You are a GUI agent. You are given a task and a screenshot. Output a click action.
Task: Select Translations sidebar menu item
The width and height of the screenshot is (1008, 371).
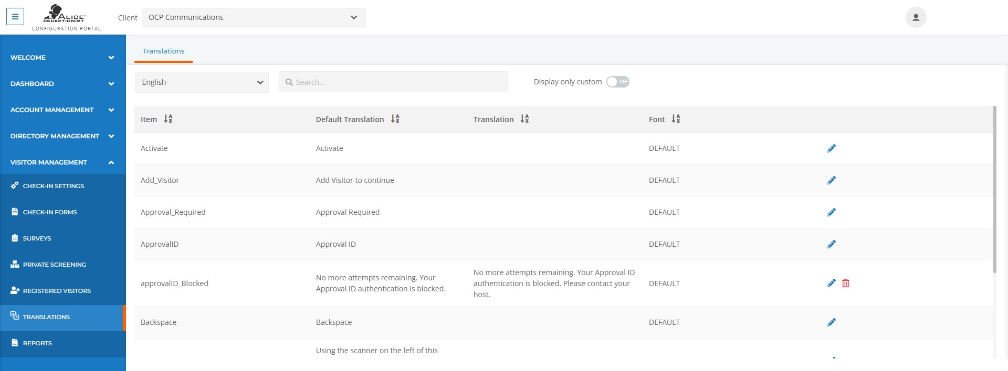(x=63, y=317)
